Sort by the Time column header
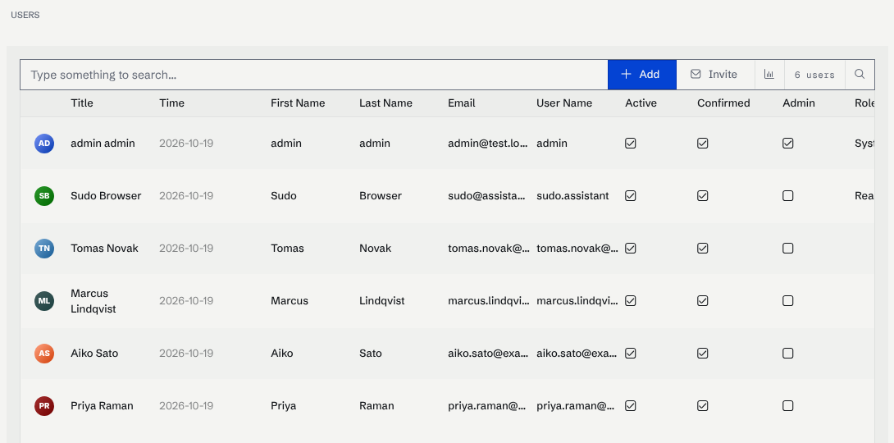Screen dimensions: 894x443 coord(171,103)
